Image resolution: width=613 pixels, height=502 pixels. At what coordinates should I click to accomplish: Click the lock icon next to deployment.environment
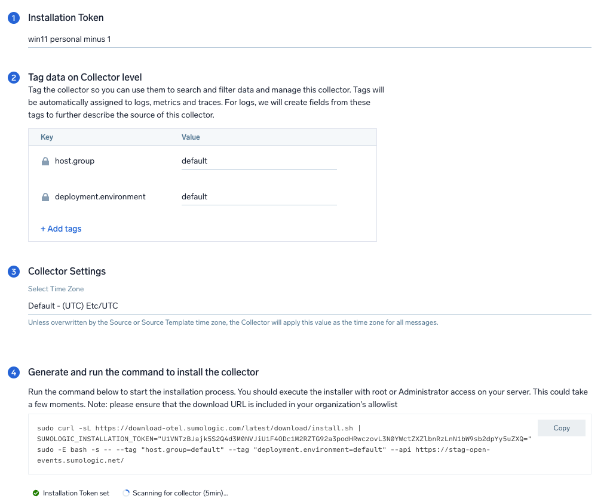point(45,197)
